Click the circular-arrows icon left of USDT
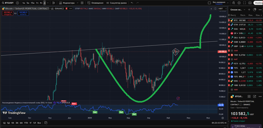263x128 pixels. [x=215, y=9]
